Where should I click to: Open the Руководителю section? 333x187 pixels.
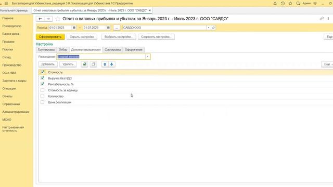[12, 26]
